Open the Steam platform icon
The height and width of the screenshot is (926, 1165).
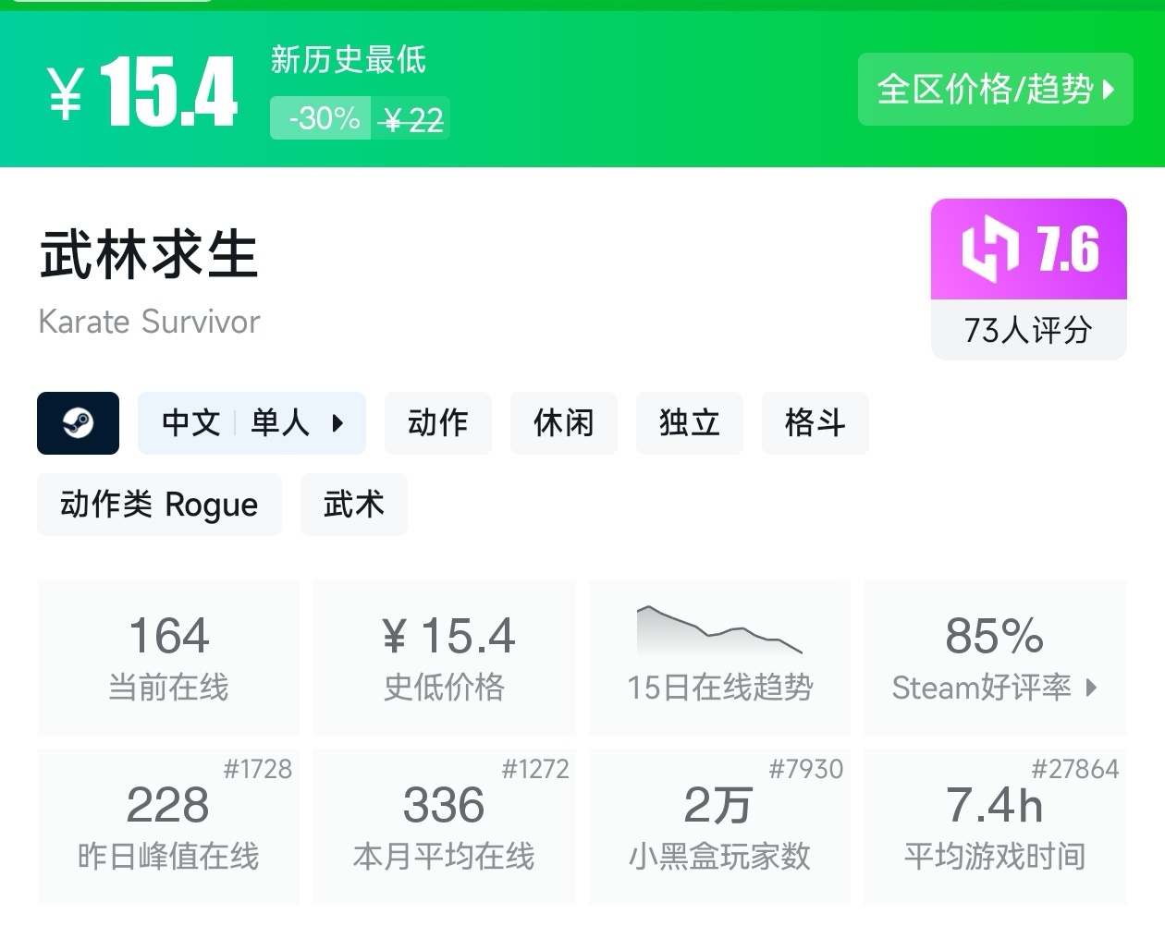coord(78,423)
